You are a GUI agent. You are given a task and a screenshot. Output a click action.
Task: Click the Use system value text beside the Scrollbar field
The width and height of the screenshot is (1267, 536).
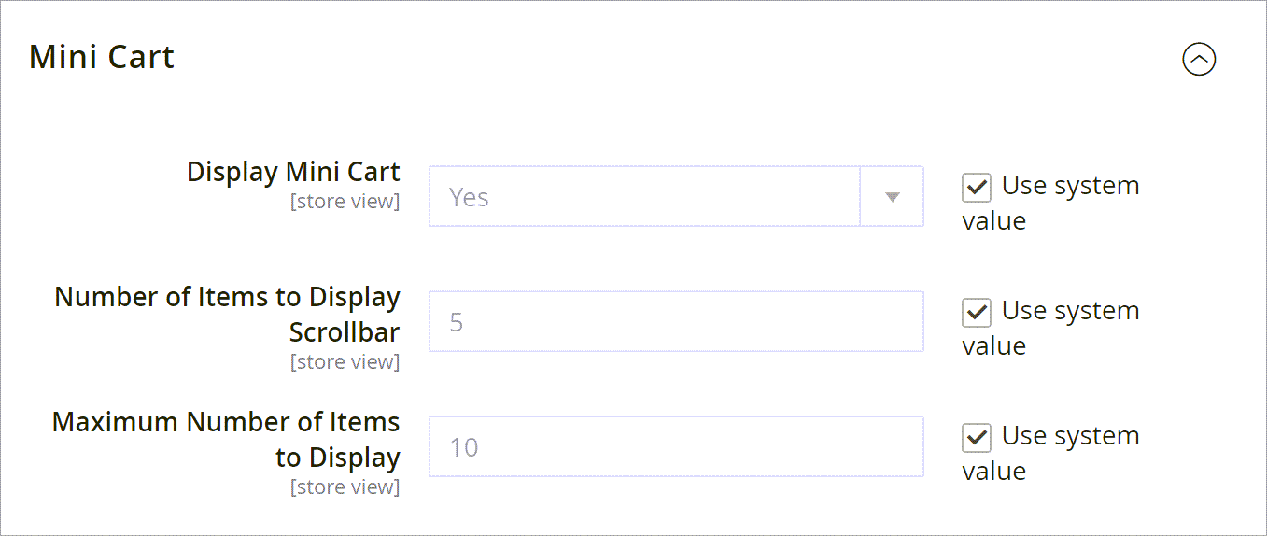click(1051, 328)
